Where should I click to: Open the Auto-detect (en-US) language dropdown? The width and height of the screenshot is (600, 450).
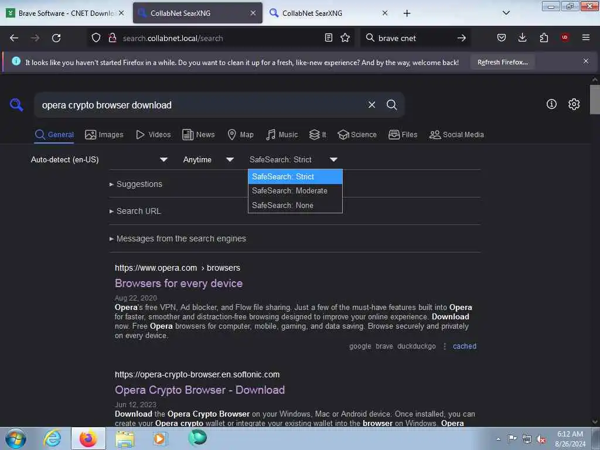pyautogui.click(x=100, y=159)
